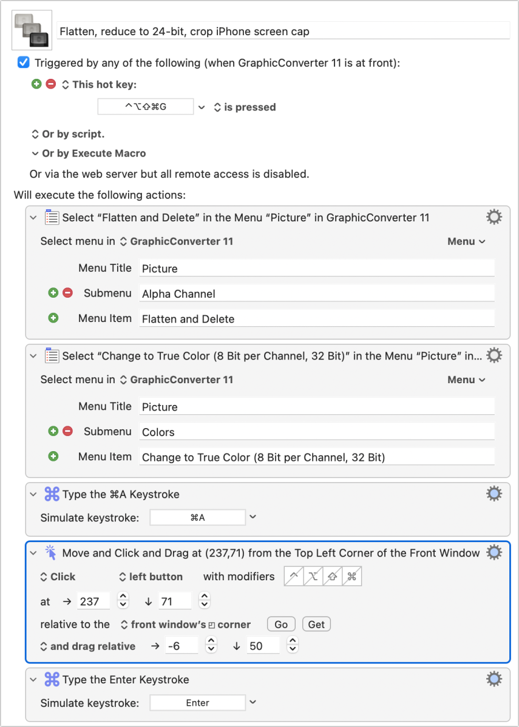
Task: Open the Or by script popup
Action: 68,134
